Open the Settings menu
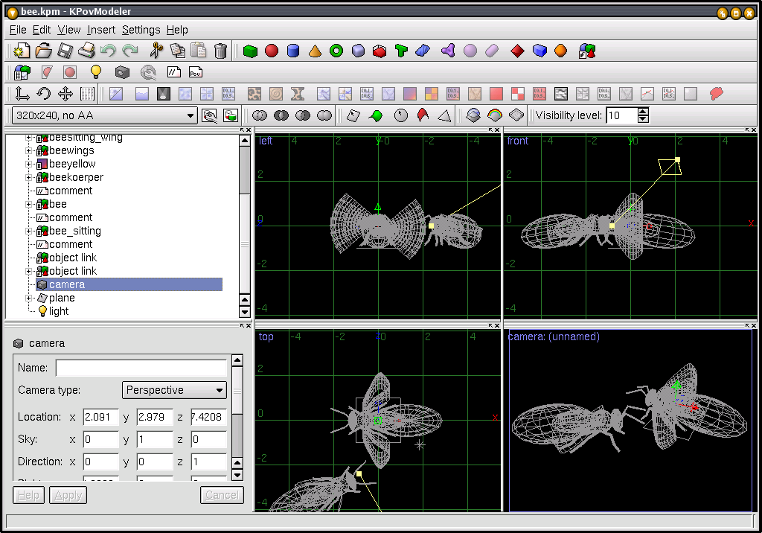The image size is (762, 533). tap(141, 30)
